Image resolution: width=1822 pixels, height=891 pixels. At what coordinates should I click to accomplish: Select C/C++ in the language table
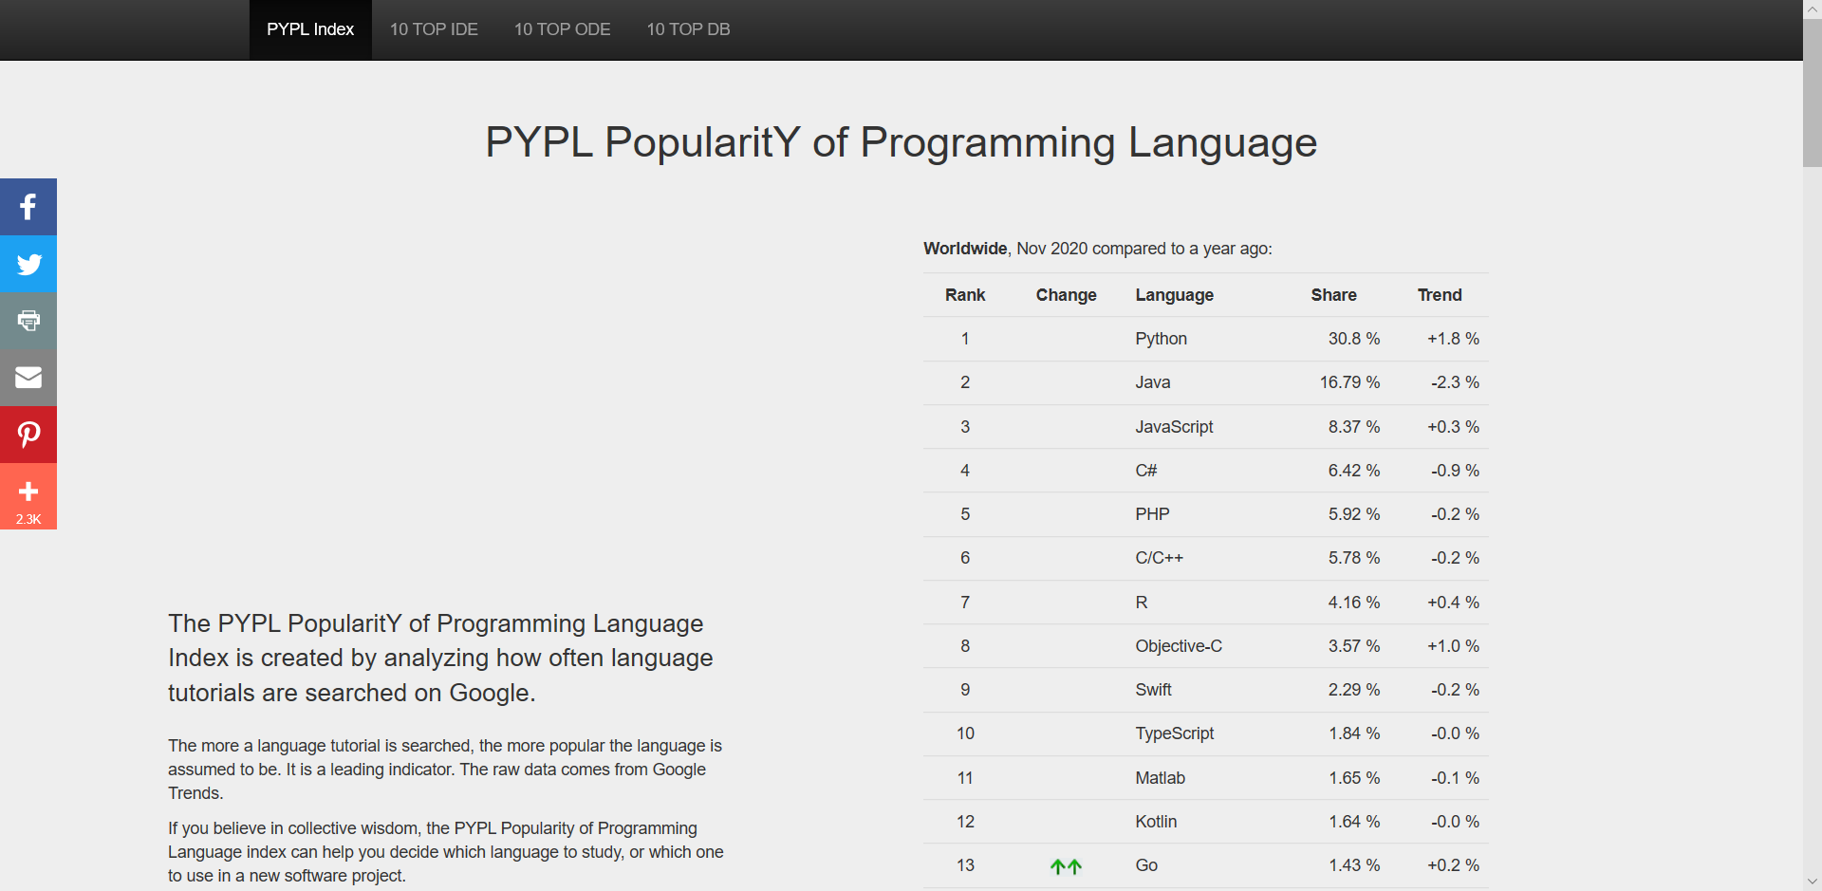1159,558
